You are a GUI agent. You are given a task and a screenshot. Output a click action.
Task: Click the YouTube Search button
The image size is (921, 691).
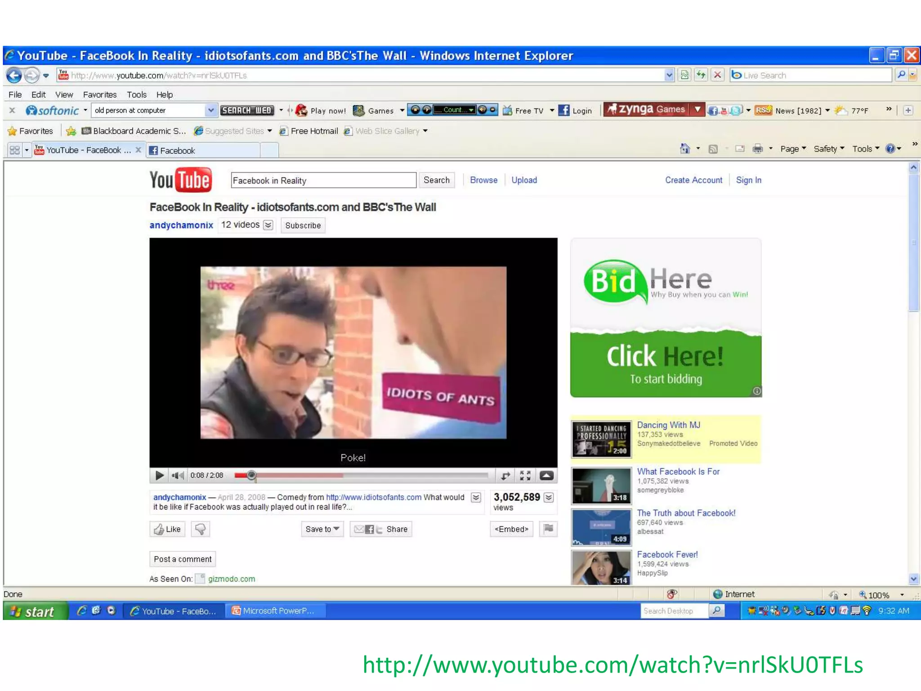pos(436,180)
